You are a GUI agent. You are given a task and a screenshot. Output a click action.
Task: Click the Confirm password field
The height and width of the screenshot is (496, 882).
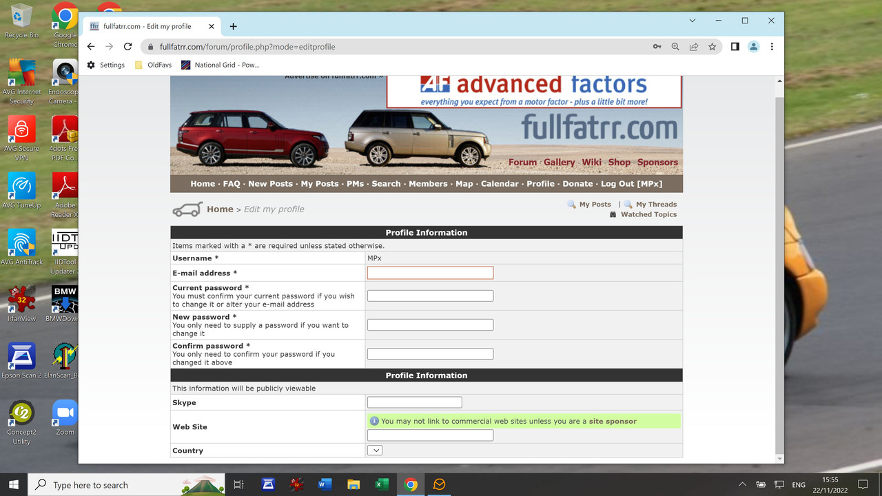pos(430,353)
